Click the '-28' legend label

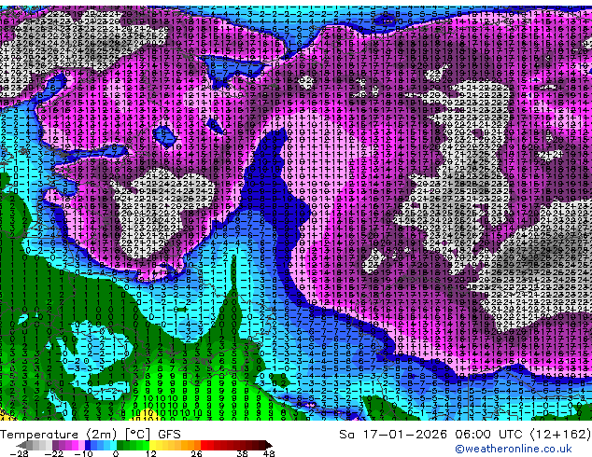pos(19,453)
